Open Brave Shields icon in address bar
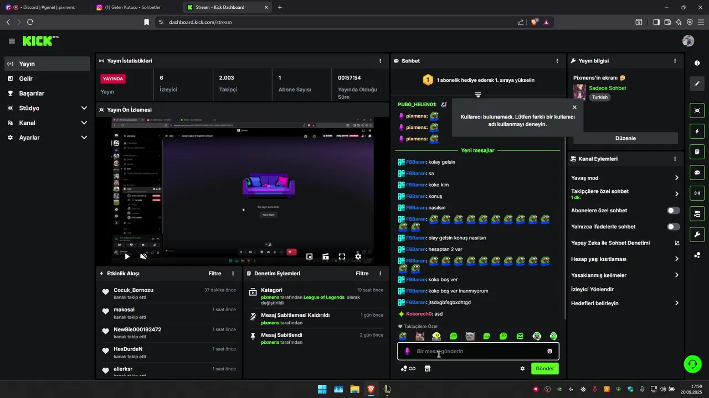 [x=535, y=22]
